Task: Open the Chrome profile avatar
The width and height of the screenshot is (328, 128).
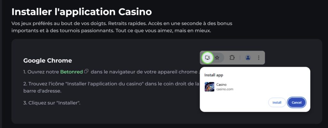Action: [248, 58]
